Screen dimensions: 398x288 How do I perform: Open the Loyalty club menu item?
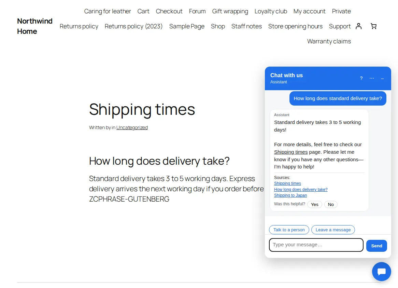click(271, 11)
